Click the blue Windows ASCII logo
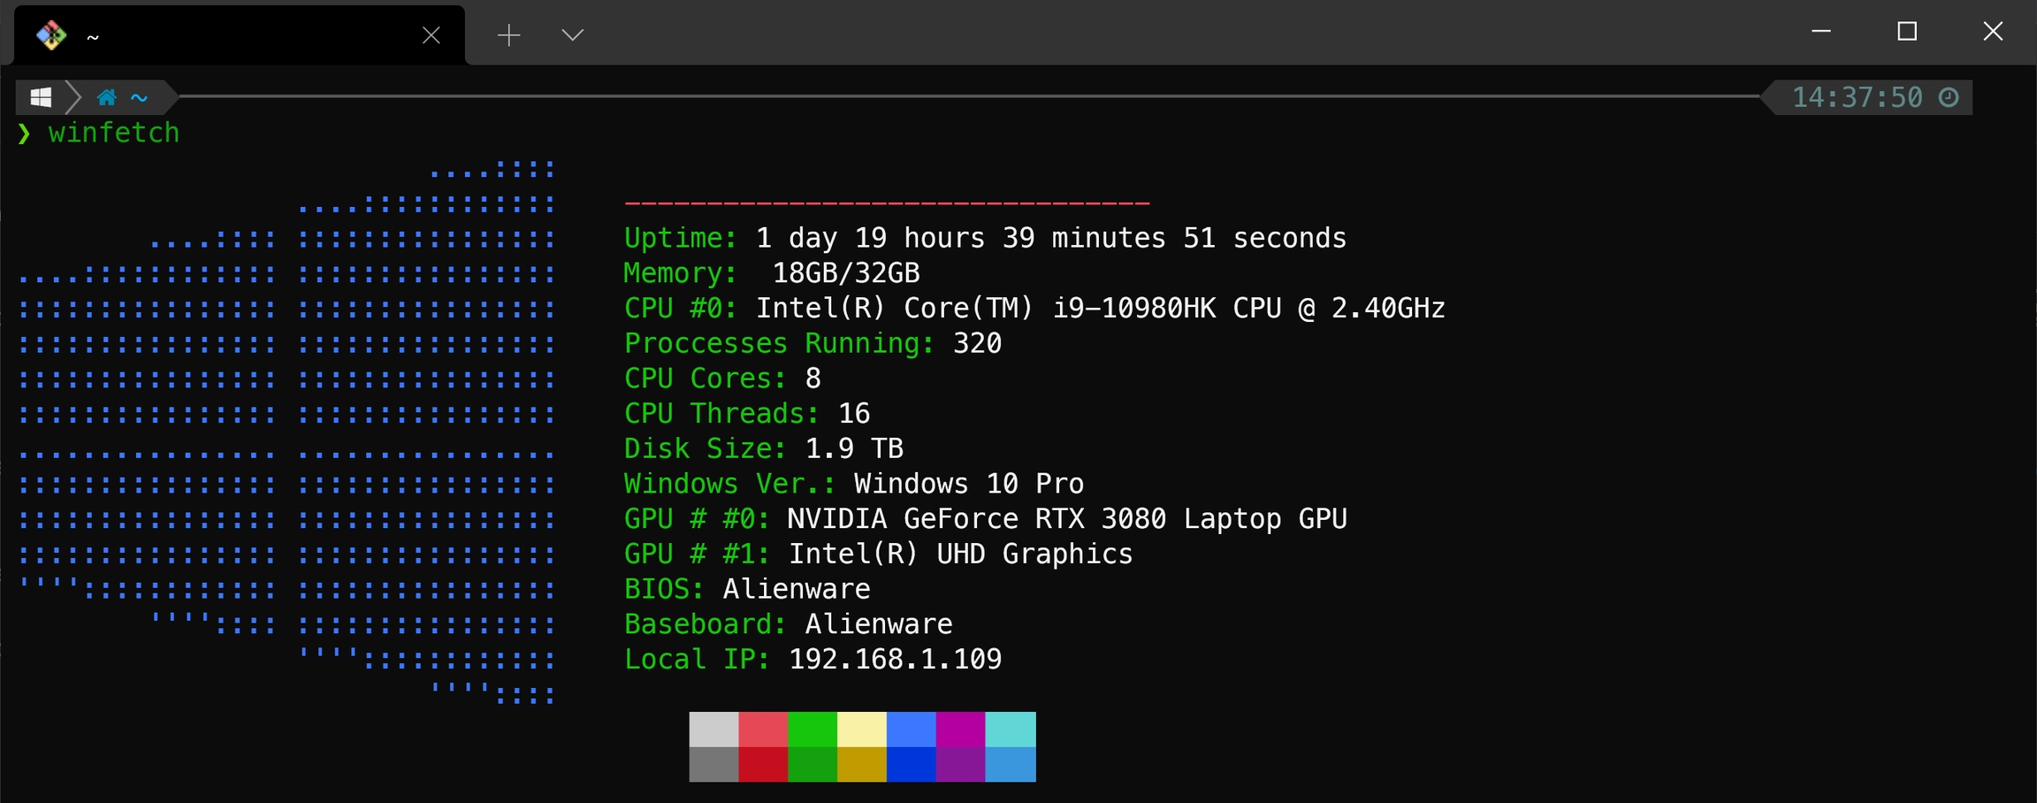The image size is (2037, 803). pos(287,432)
